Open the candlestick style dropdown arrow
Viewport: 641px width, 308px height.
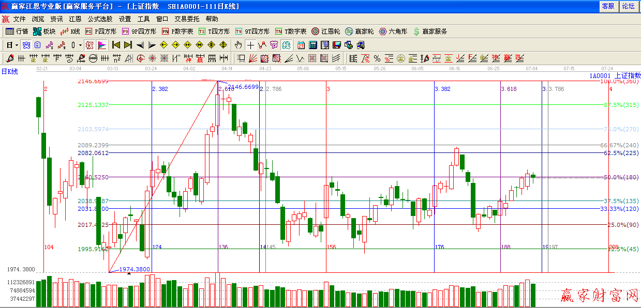(x=80, y=45)
